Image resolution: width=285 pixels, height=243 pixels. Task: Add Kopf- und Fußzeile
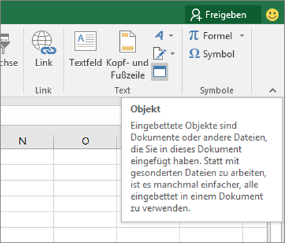click(x=128, y=54)
